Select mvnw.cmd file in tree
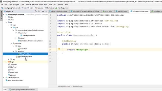Screen dimensions: 162x91 click(14, 73)
